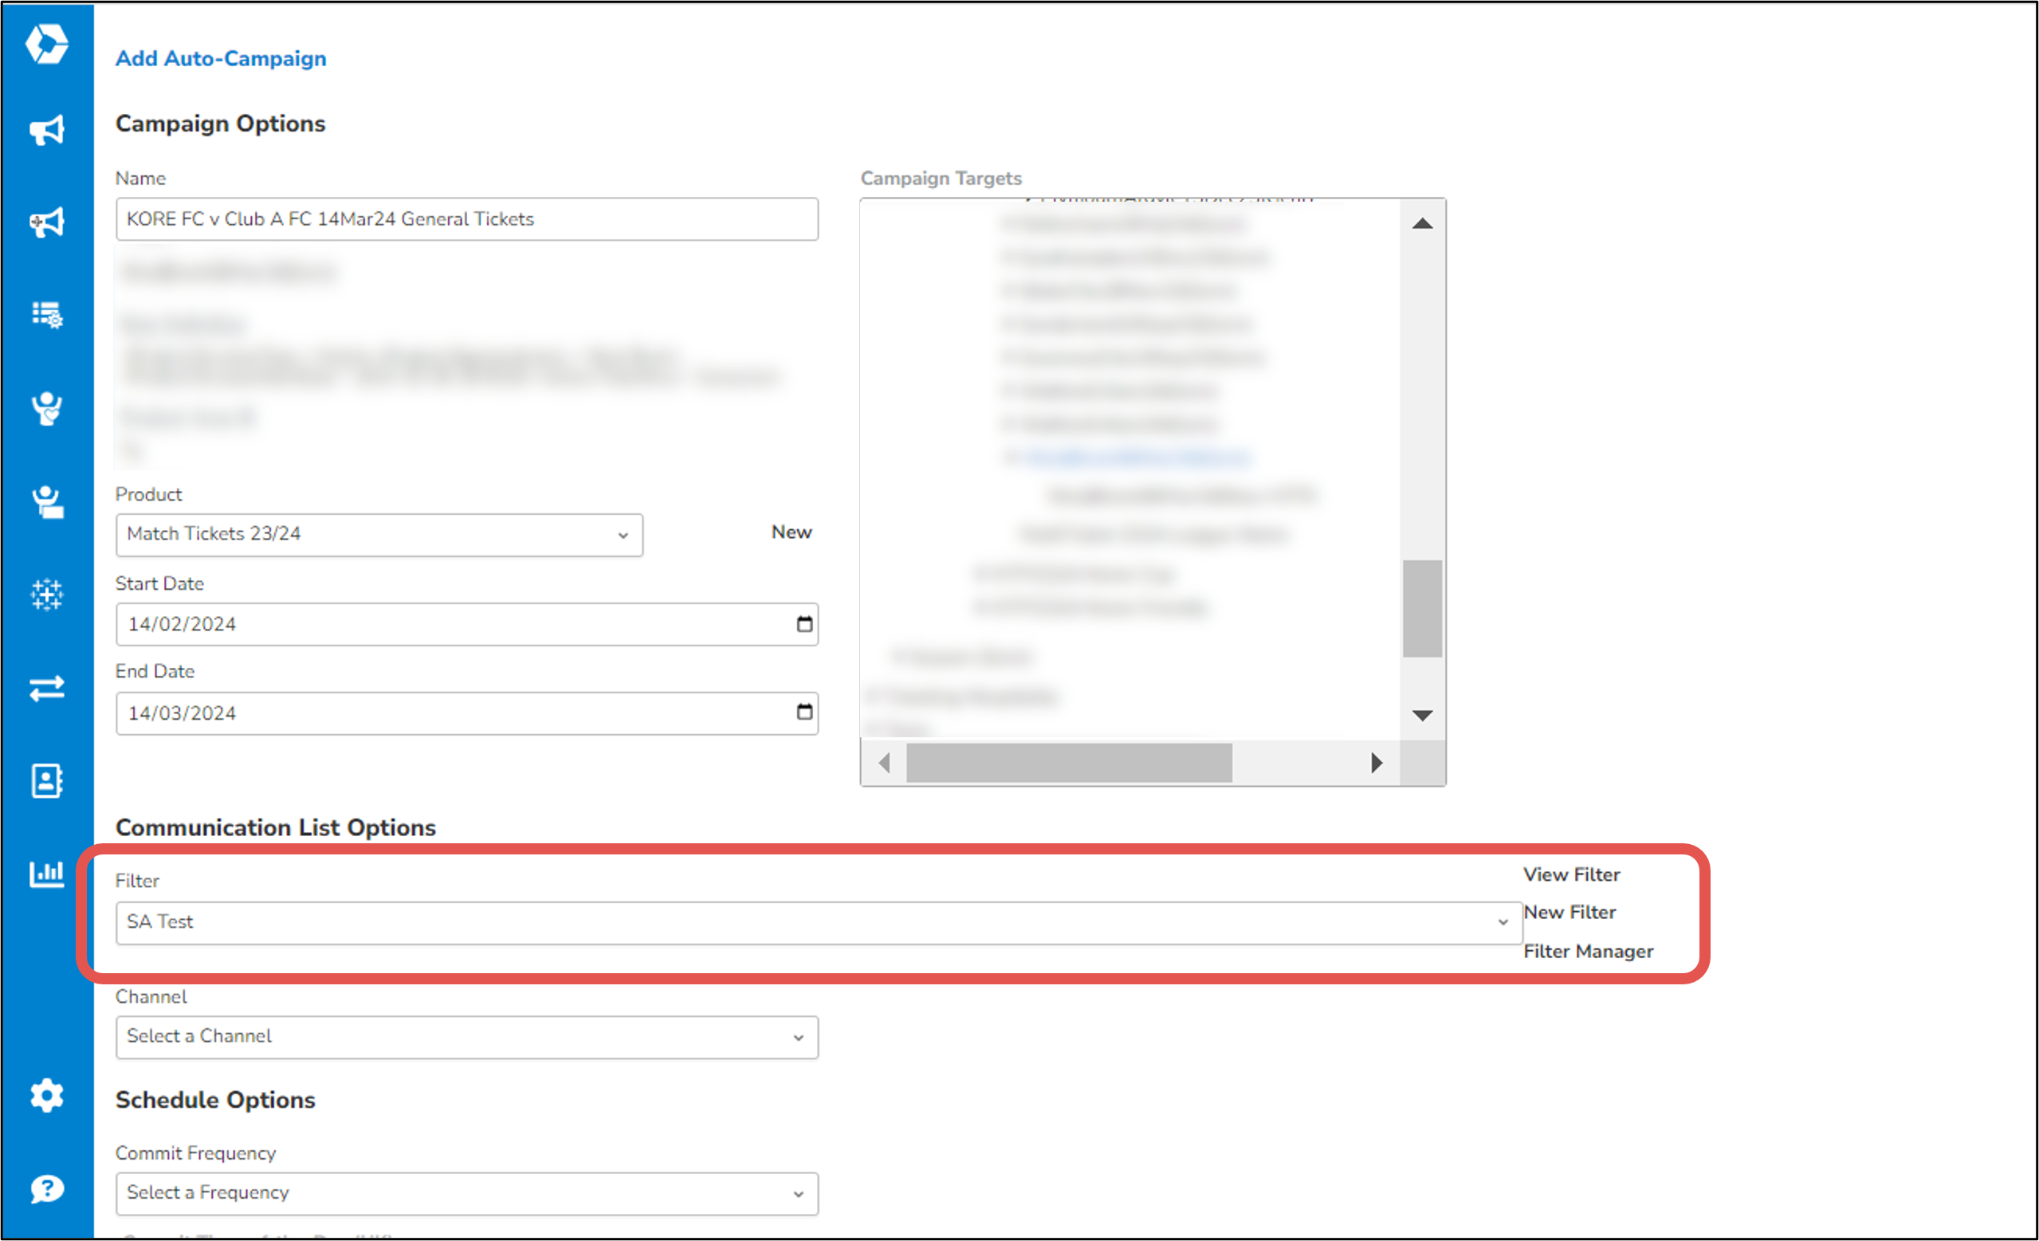Image resolution: width=2039 pixels, height=1241 pixels.
Task: Click the Campaign Targets scroll right arrow
Action: (x=1376, y=762)
